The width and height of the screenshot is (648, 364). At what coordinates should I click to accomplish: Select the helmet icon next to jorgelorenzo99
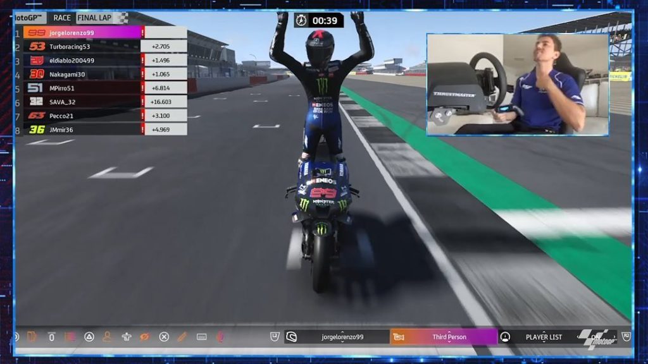[292, 337]
